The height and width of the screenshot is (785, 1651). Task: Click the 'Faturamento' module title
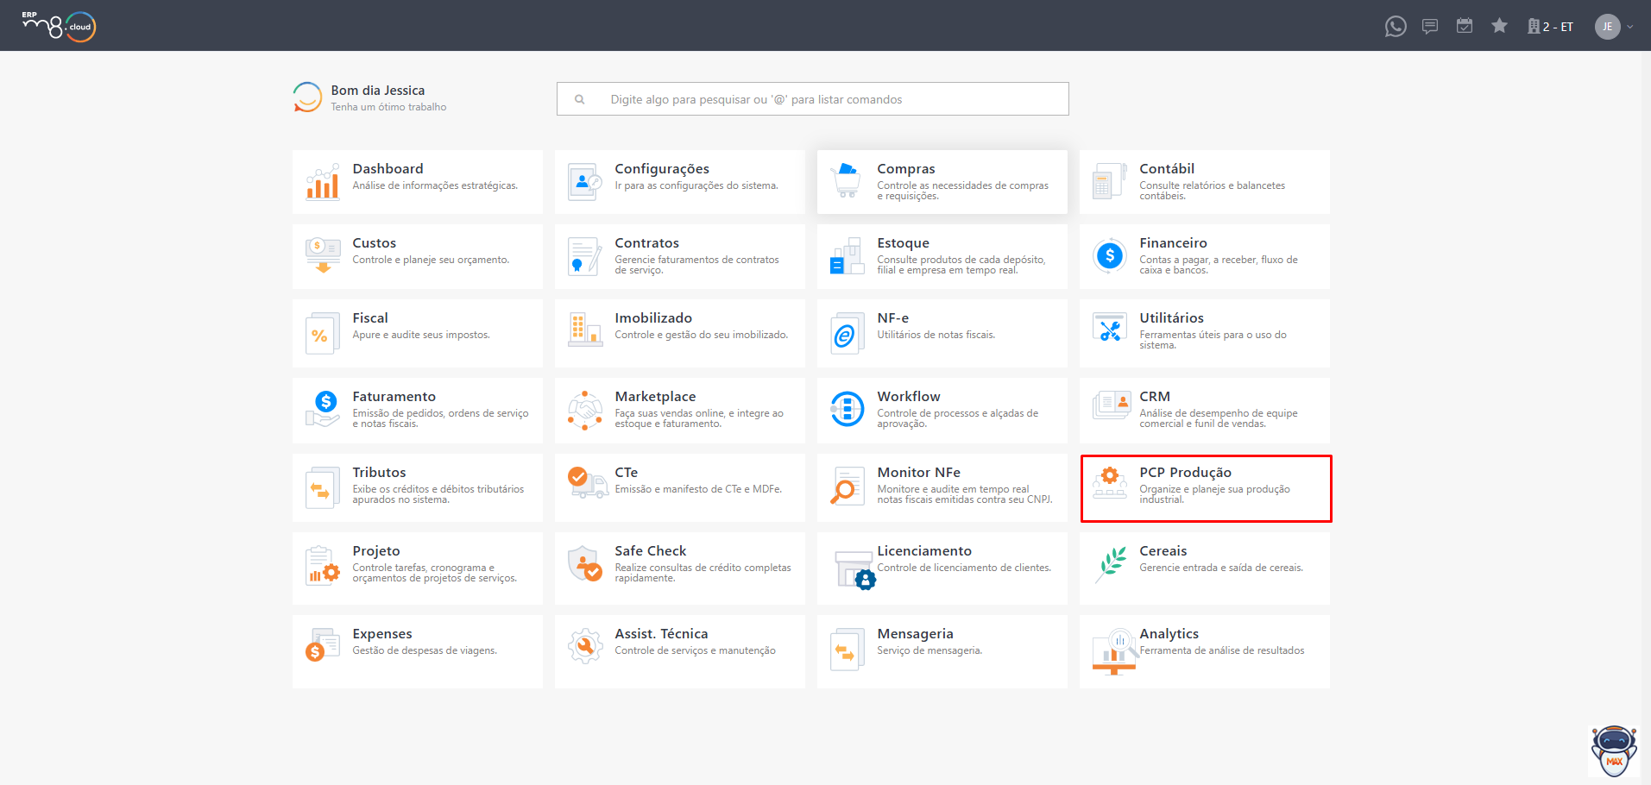pos(394,397)
